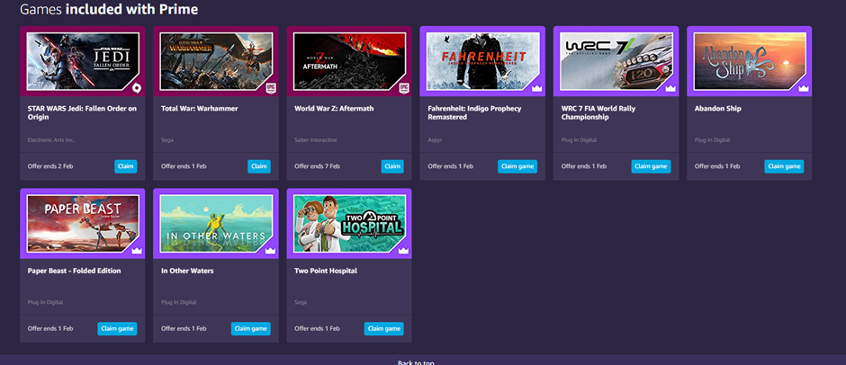The height and width of the screenshot is (365, 846).
Task: Claim World War Z: Aftermath
Action: [x=392, y=166]
